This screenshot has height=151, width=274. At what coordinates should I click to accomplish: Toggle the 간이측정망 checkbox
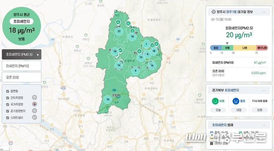pyautogui.click(x=8, y=98)
